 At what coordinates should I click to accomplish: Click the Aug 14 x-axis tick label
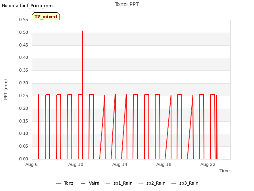click(x=120, y=164)
